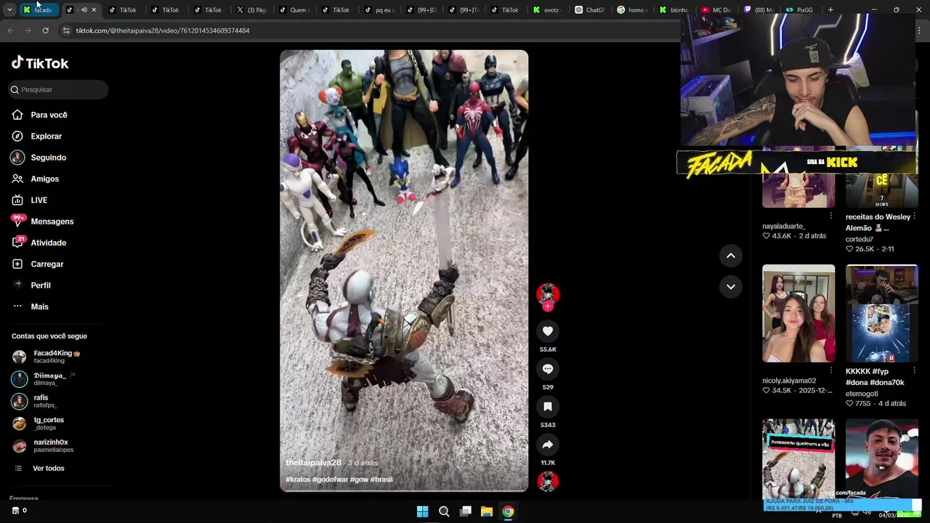The width and height of the screenshot is (930, 523).
Task: Open Windows taskbar search
Action: (444, 511)
